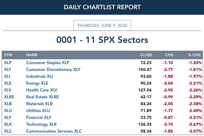Open Communication Services XLC link
204x136 pixels.
pos(54,131)
